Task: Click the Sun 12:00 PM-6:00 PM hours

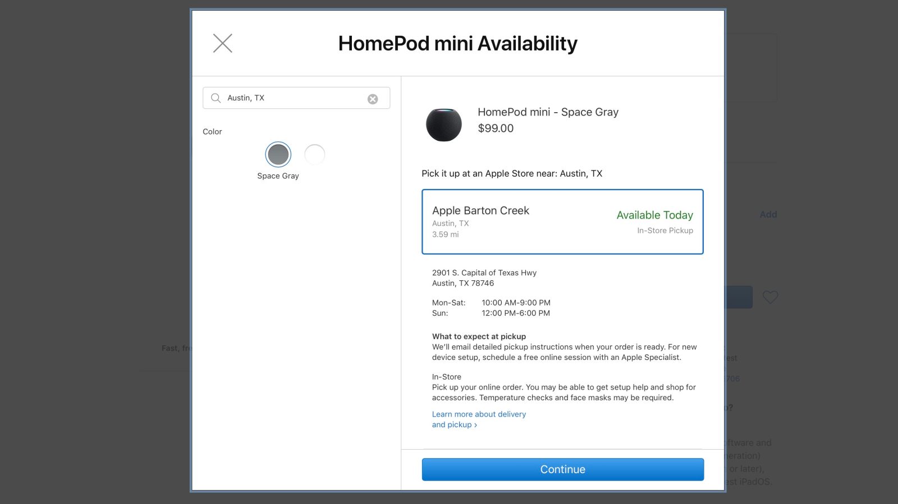Action: click(x=491, y=313)
